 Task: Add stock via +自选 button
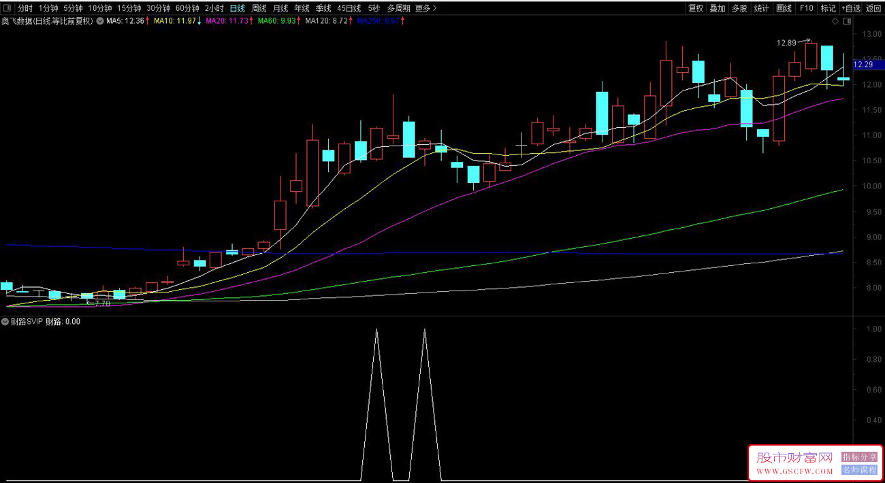coord(851,9)
